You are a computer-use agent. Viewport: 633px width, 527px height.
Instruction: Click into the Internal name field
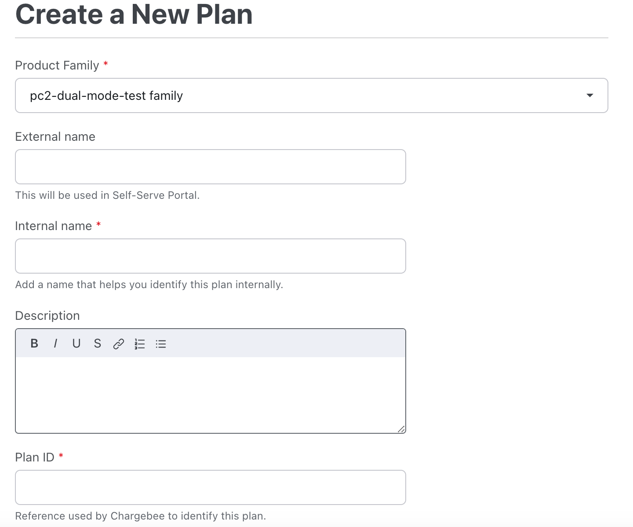[210, 256]
